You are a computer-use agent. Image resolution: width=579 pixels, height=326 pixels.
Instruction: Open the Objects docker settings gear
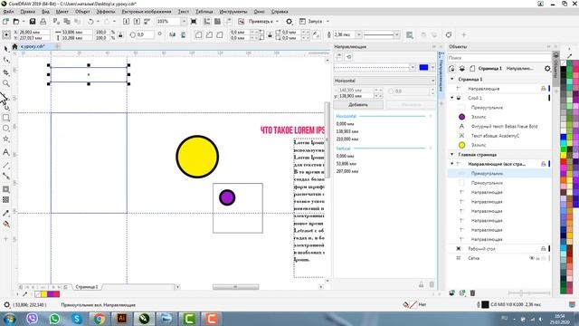pyautogui.click(x=547, y=69)
